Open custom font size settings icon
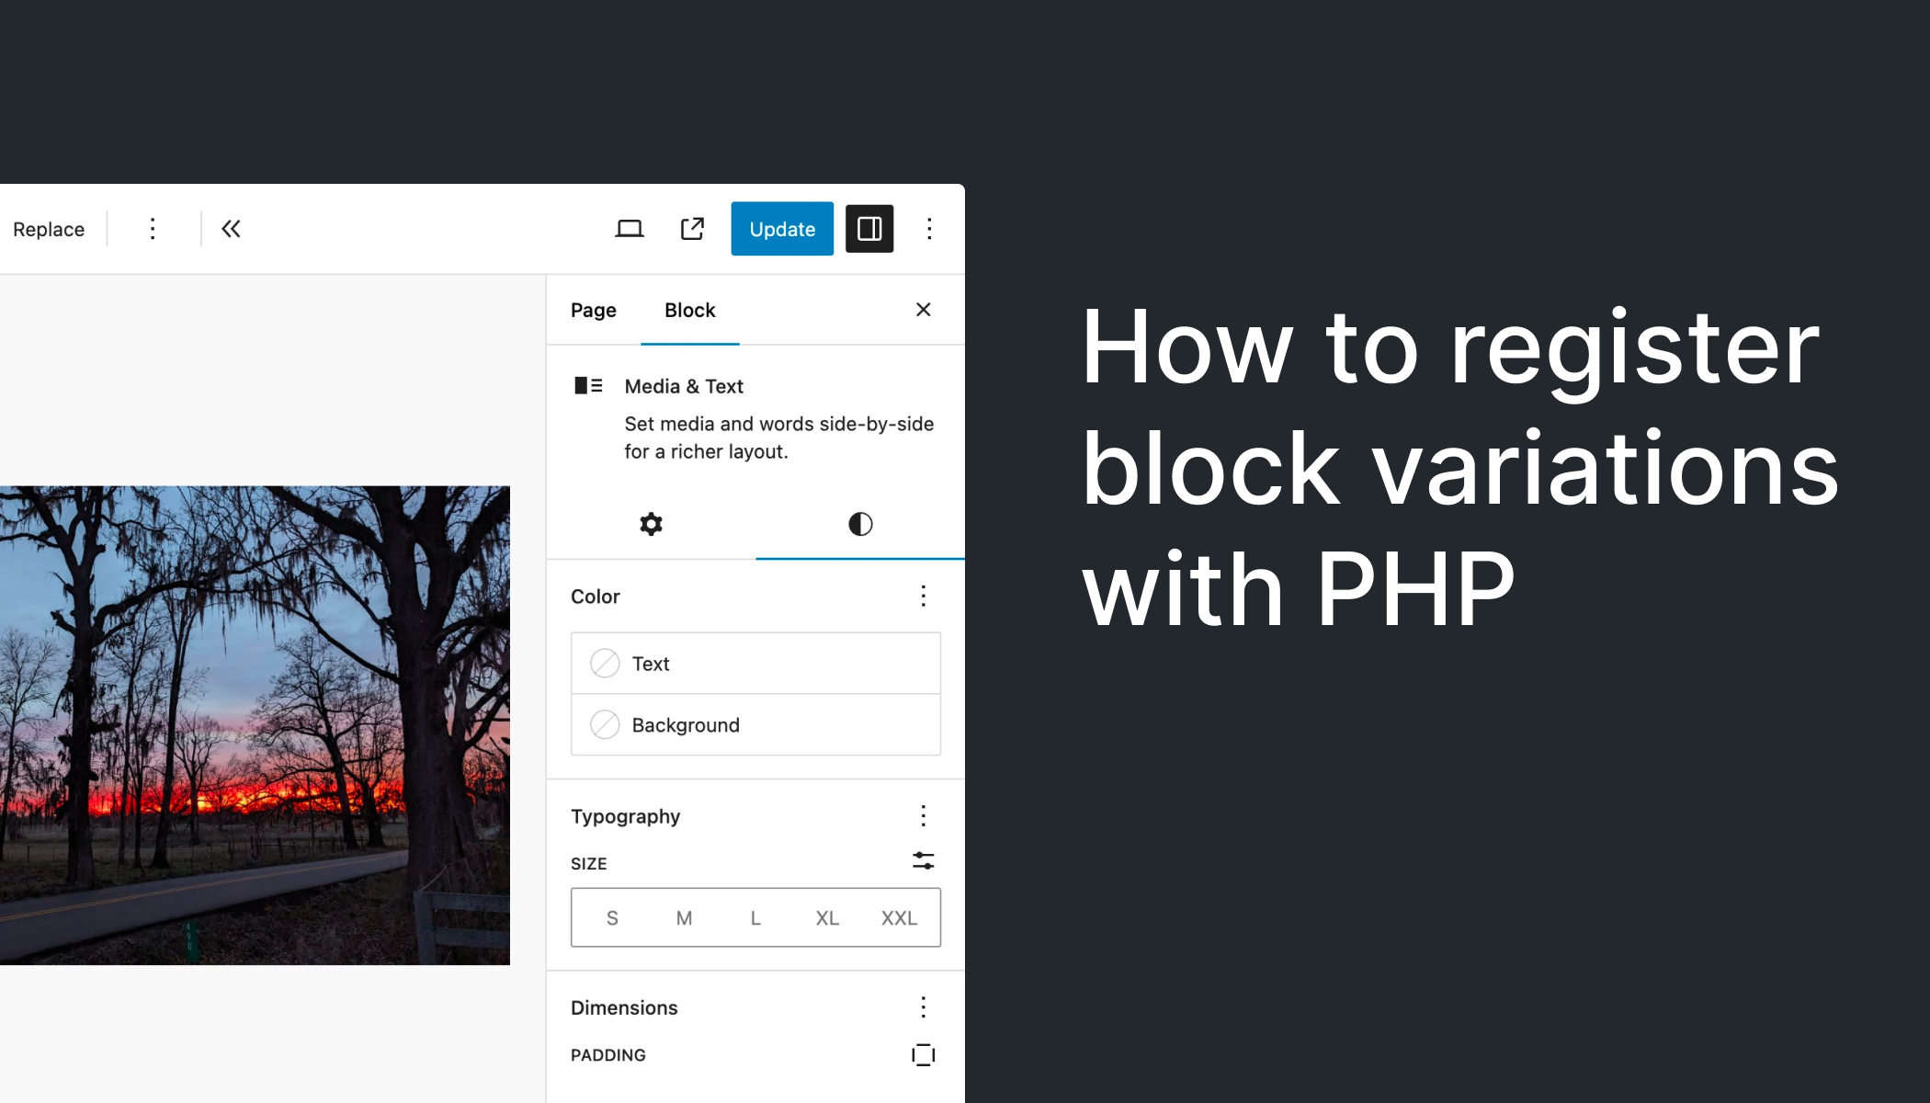This screenshot has width=1930, height=1103. point(923,861)
